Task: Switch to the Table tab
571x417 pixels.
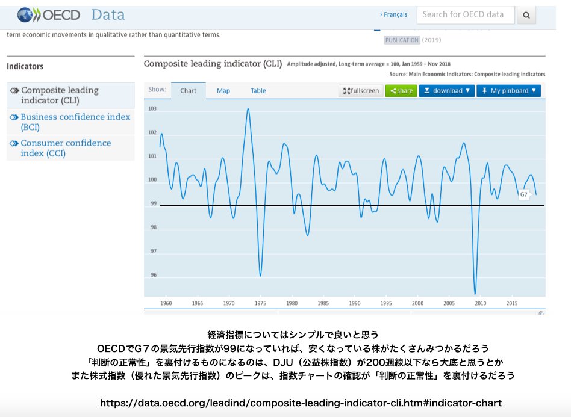Action: 258,91
